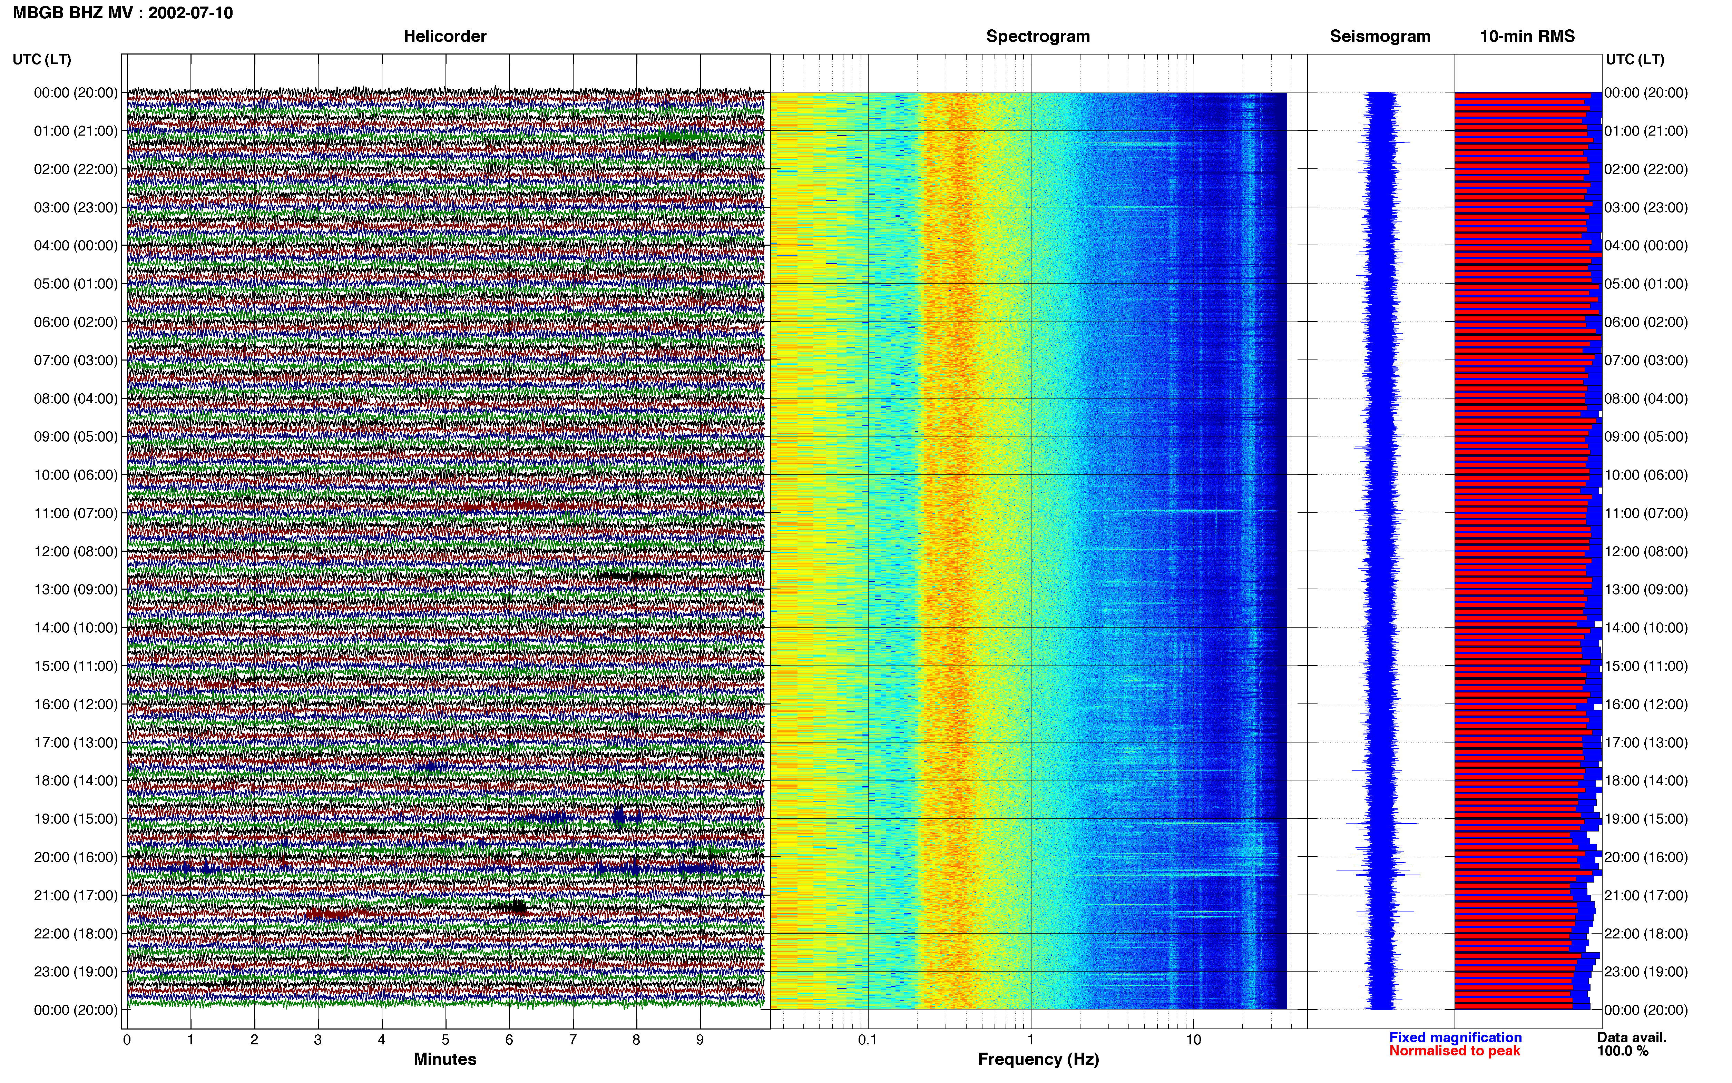Select left time label '23:00 (19:00)'
Screen dimensions: 1732x1083
[76, 972]
